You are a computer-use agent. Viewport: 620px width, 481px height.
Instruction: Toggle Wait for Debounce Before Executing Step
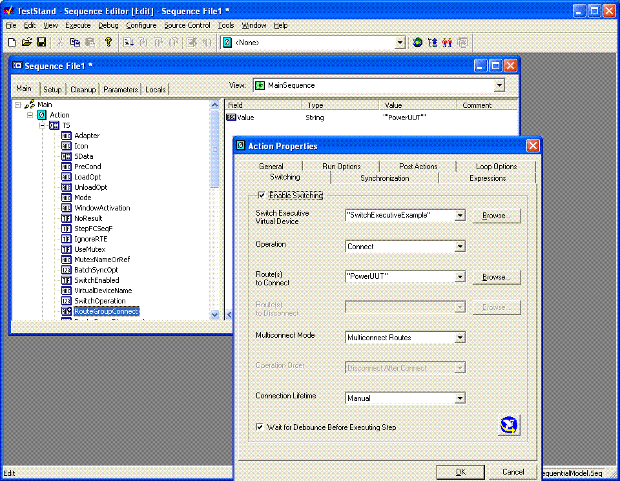point(260,427)
